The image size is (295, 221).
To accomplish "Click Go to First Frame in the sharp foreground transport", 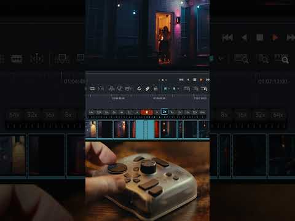I will click(181, 80).
